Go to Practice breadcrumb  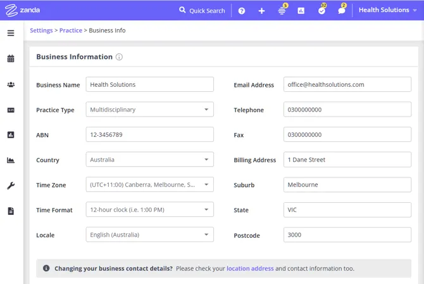point(71,30)
